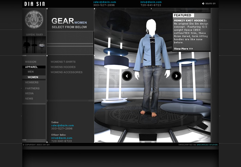Click the model wearing blue hoodie

(x=152, y=68)
